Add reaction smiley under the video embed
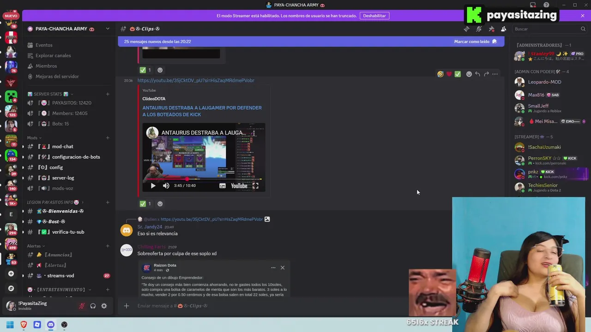Image resolution: width=591 pixels, height=332 pixels. [160, 204]
